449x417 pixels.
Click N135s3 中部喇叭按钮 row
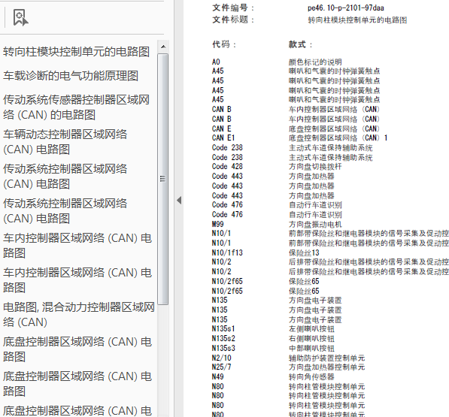point(273,348)
